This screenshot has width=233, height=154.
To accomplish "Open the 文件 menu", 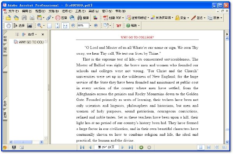I will click(x=13, y=11).
